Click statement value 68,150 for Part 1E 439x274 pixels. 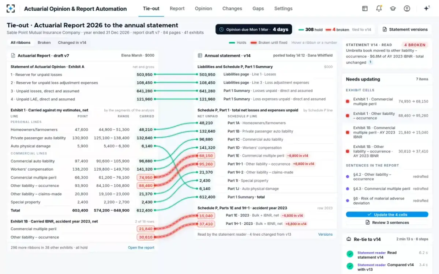pyautogui.click(x=206, y=156)
